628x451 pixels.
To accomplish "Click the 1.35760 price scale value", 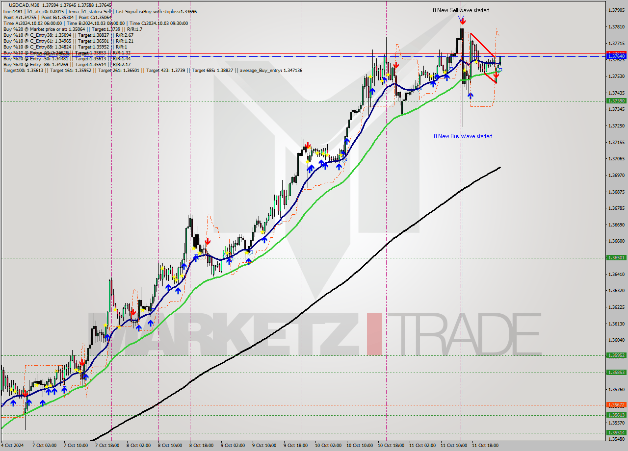I will point(616,389).
